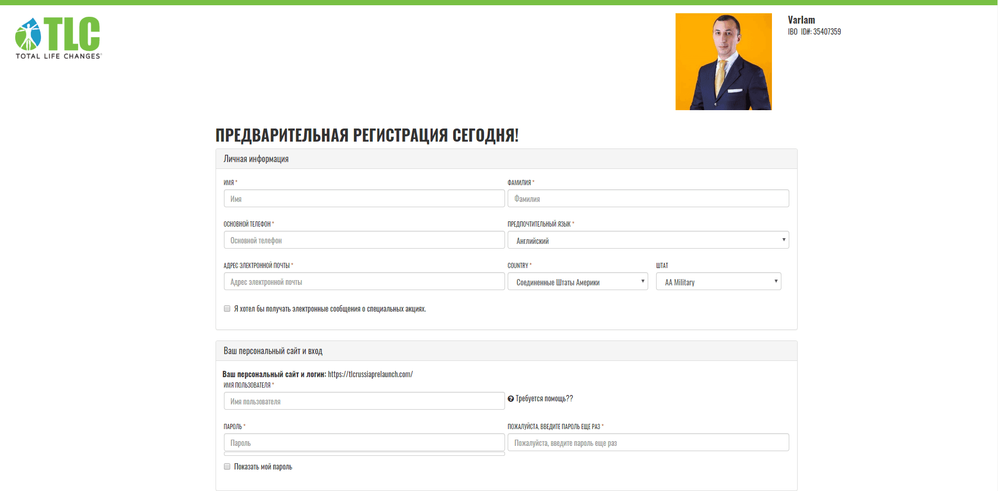Focus the first name (Имя) field

tap(364, 199)
